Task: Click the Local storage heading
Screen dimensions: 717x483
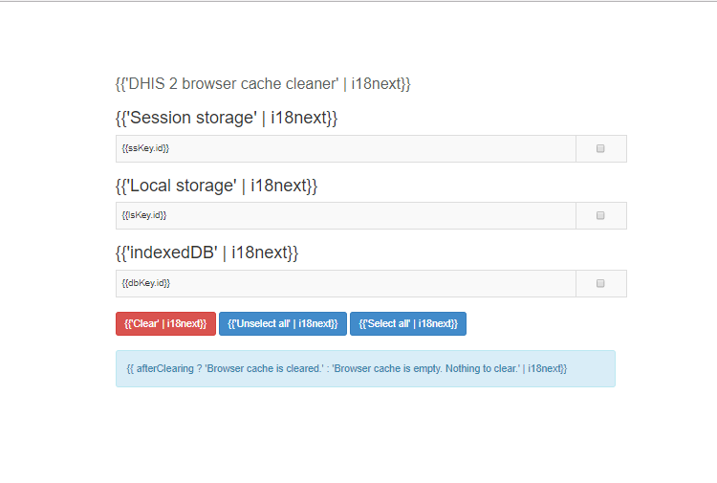Action: [216, 185]
